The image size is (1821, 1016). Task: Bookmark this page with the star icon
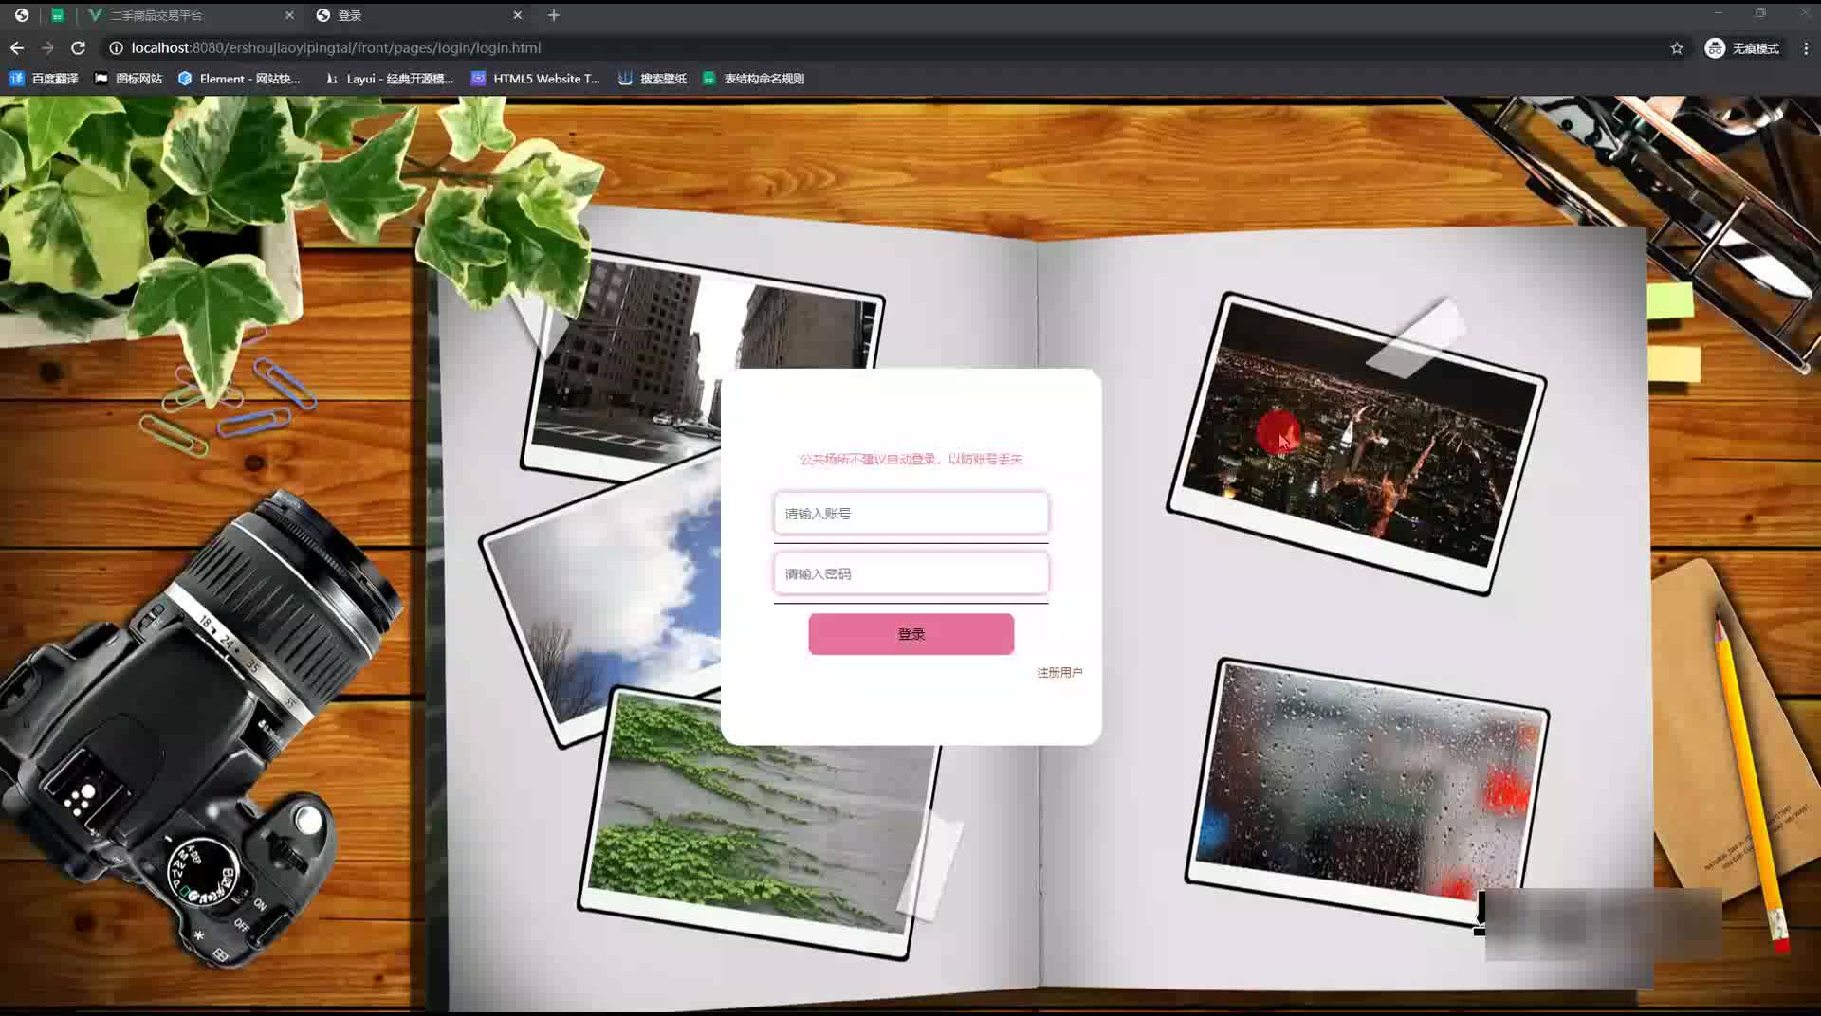1677,48
